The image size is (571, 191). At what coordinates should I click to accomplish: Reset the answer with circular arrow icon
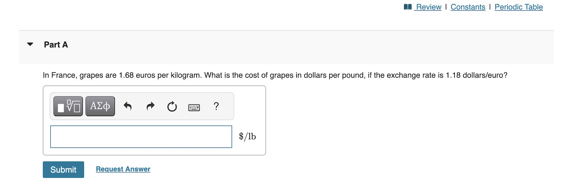coord(172,107)
